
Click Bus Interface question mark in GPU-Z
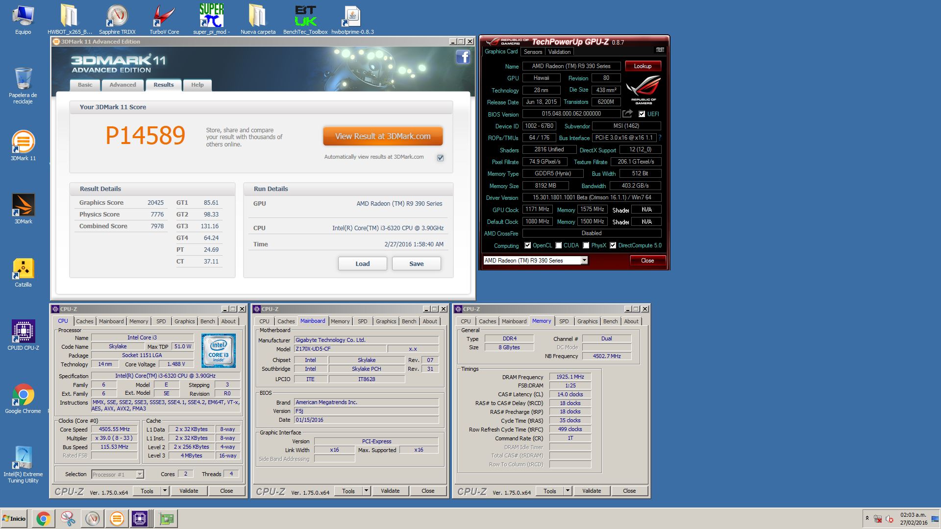tap(660, 138)
